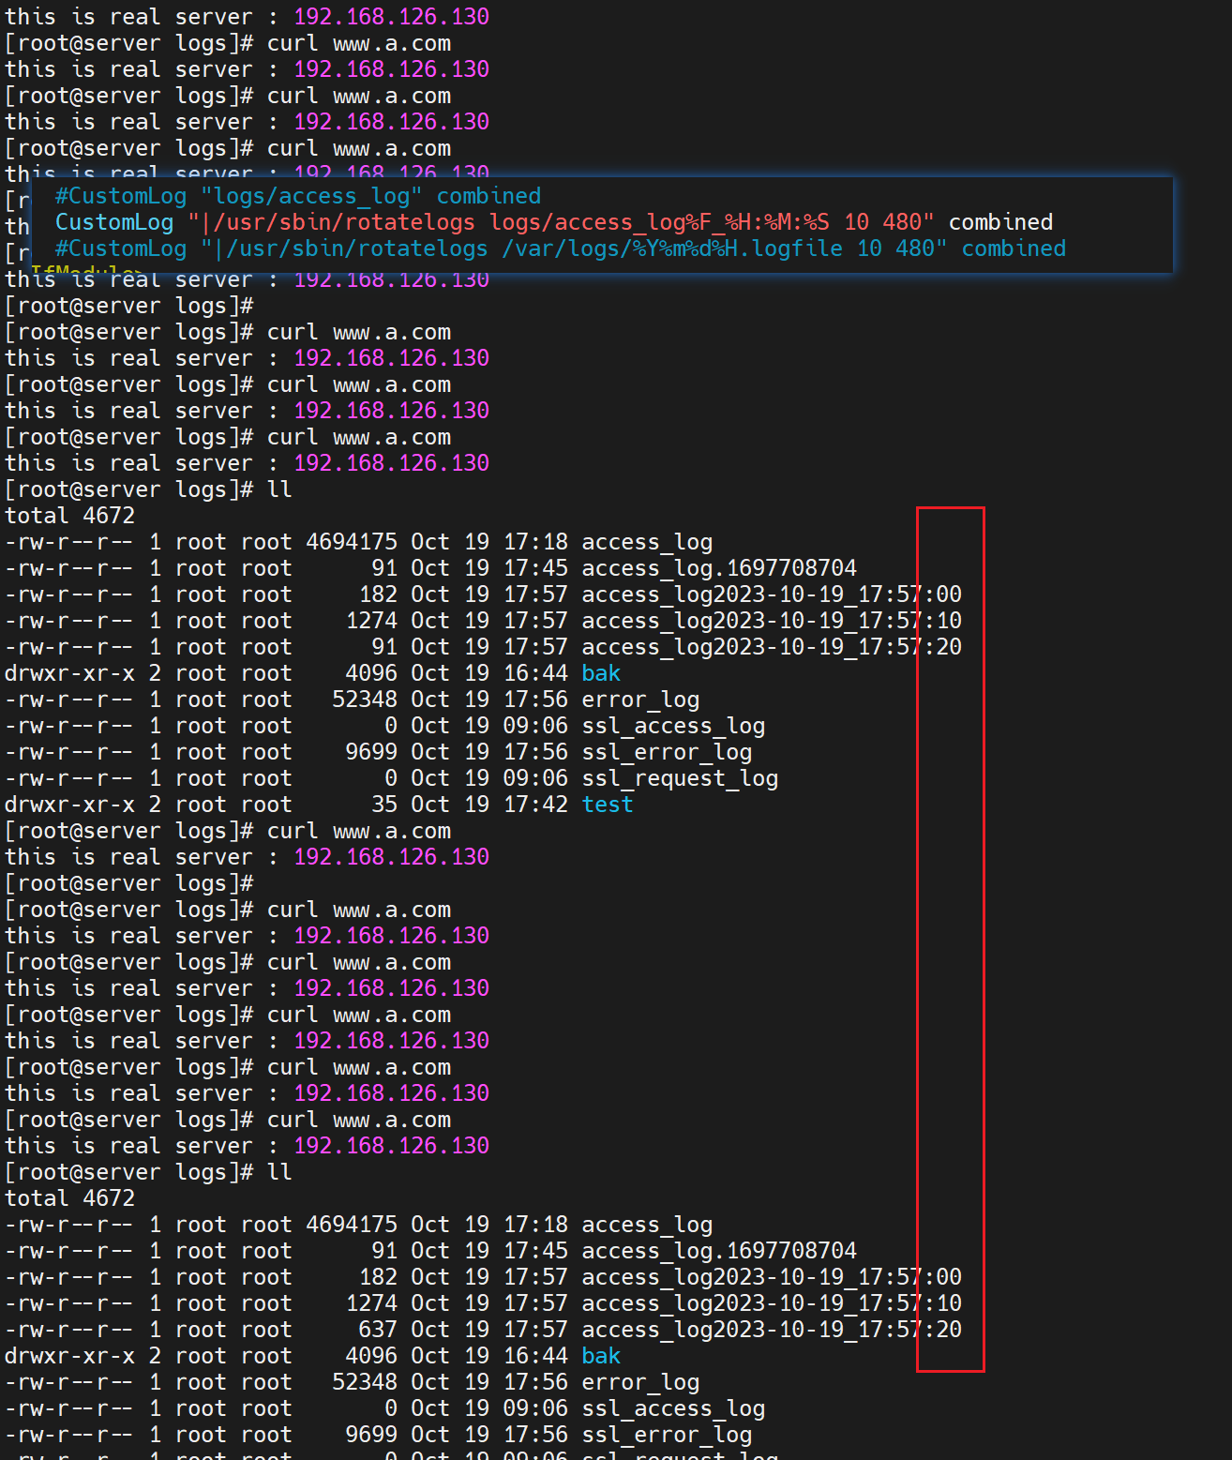Click access_log.1697708704 in the second listing
The height and width of the screenshot is (1460, 1232).
pyautogui.click(x=718, y=1251)
